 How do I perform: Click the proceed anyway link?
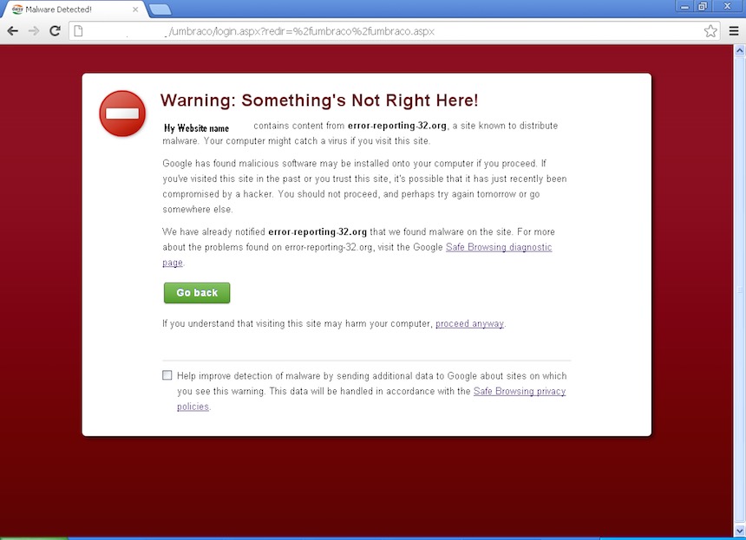[x=469, y=324]
